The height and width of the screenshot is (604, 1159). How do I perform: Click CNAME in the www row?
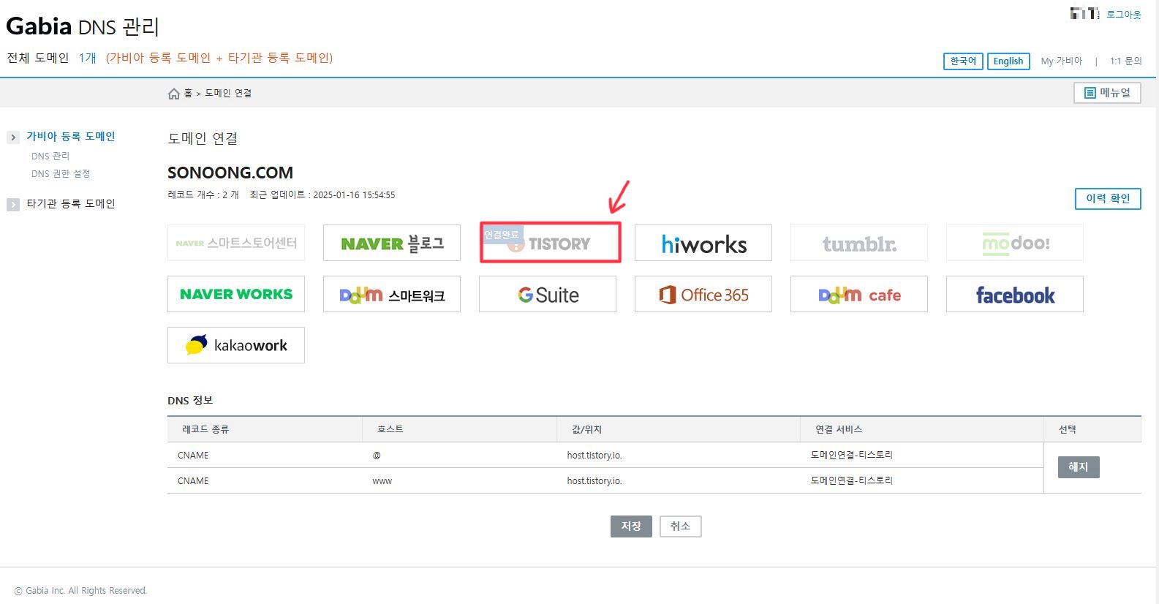pos(193,481)
